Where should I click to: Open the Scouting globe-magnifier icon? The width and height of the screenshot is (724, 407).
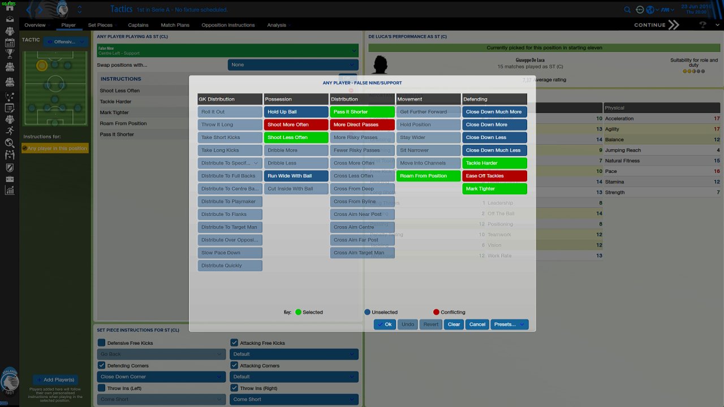point(10,143)
